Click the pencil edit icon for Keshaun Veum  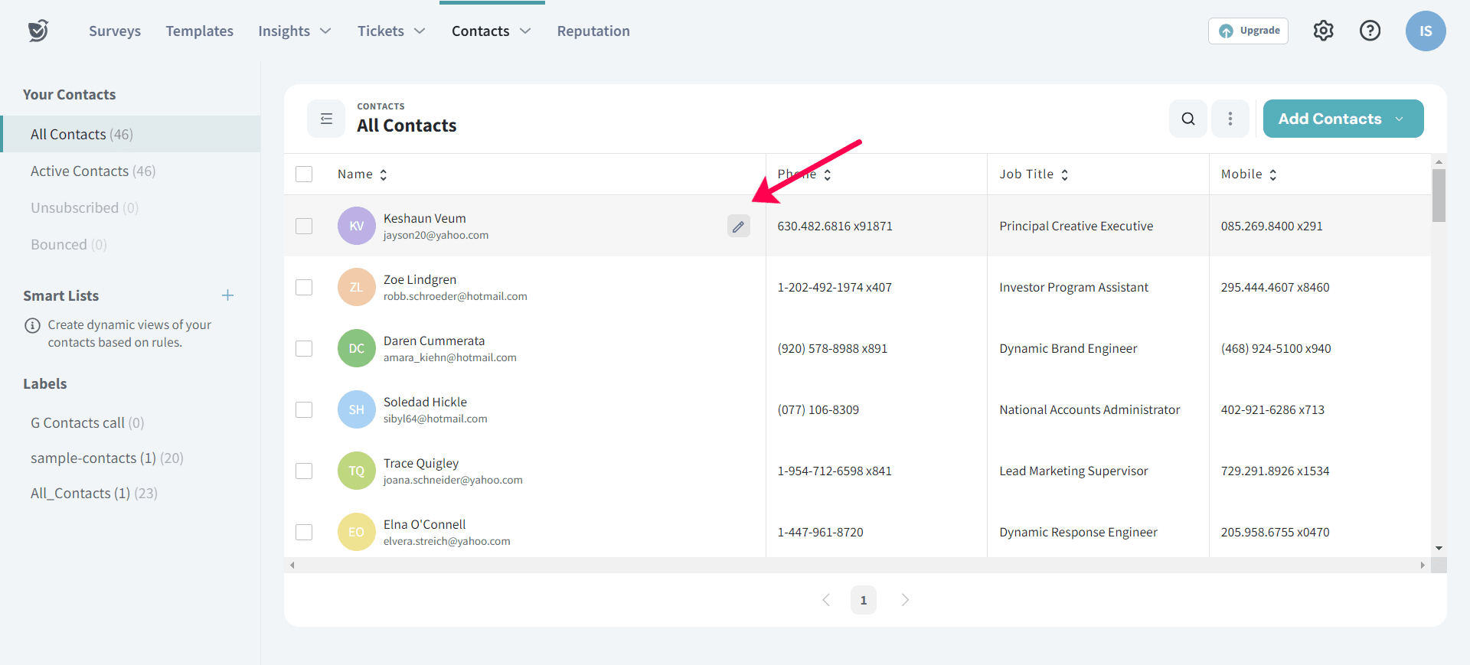[738, 227]
